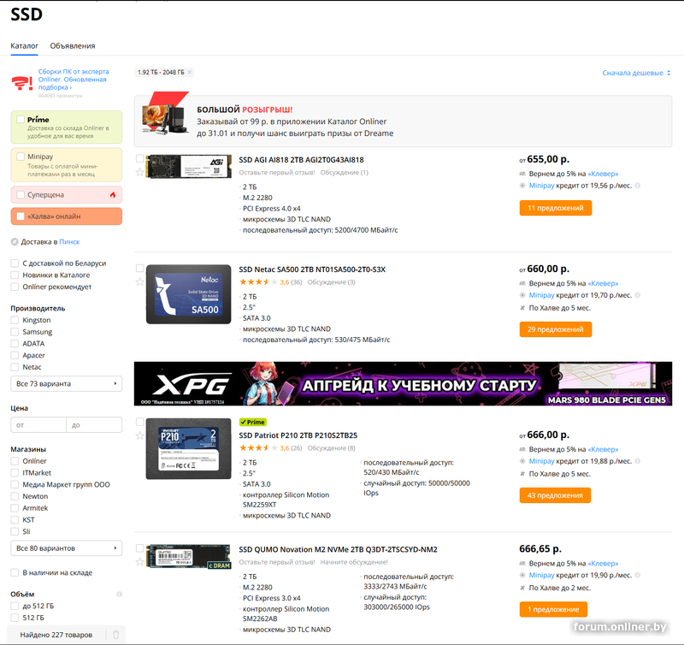This screenshot has height=645, width=684.
Task: Check the В наличии на складе box
Action: click(15, 572)
